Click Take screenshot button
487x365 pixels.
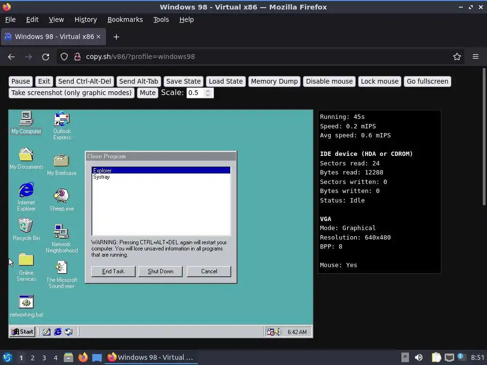[71, 93]
